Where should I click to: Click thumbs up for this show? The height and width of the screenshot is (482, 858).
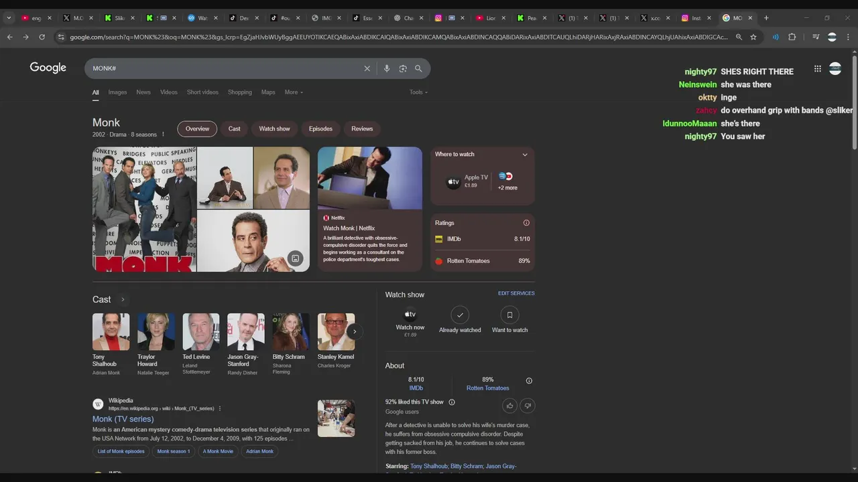point(510,406)
